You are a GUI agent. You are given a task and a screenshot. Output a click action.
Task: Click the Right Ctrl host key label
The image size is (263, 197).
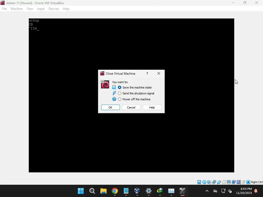tap(257, 182)
